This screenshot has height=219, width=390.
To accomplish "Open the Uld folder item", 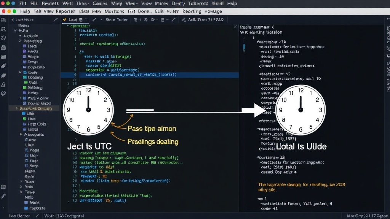I will pos(30,113).
